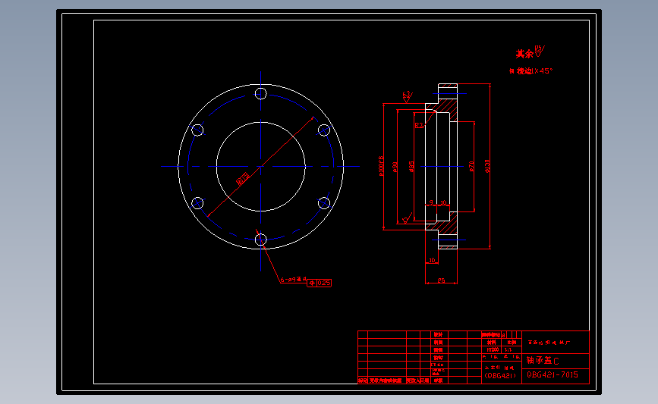Select the 0.25 tolerance value box
Viewport: 658px width, 404px height.
pos(324,283)
